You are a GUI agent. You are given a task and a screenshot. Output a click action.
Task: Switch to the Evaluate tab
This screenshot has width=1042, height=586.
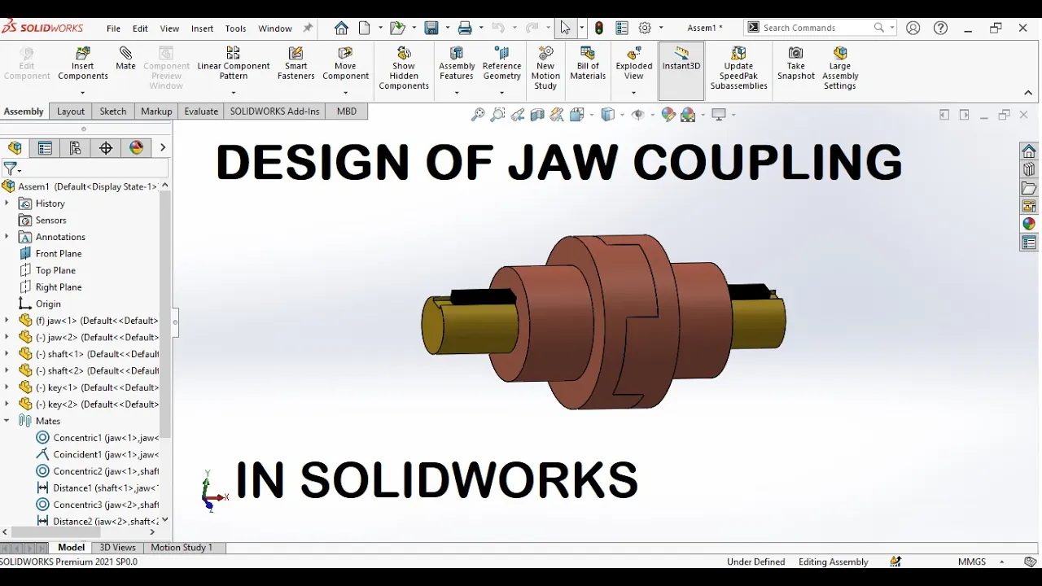pyautogui.click(x=201, y=112)
